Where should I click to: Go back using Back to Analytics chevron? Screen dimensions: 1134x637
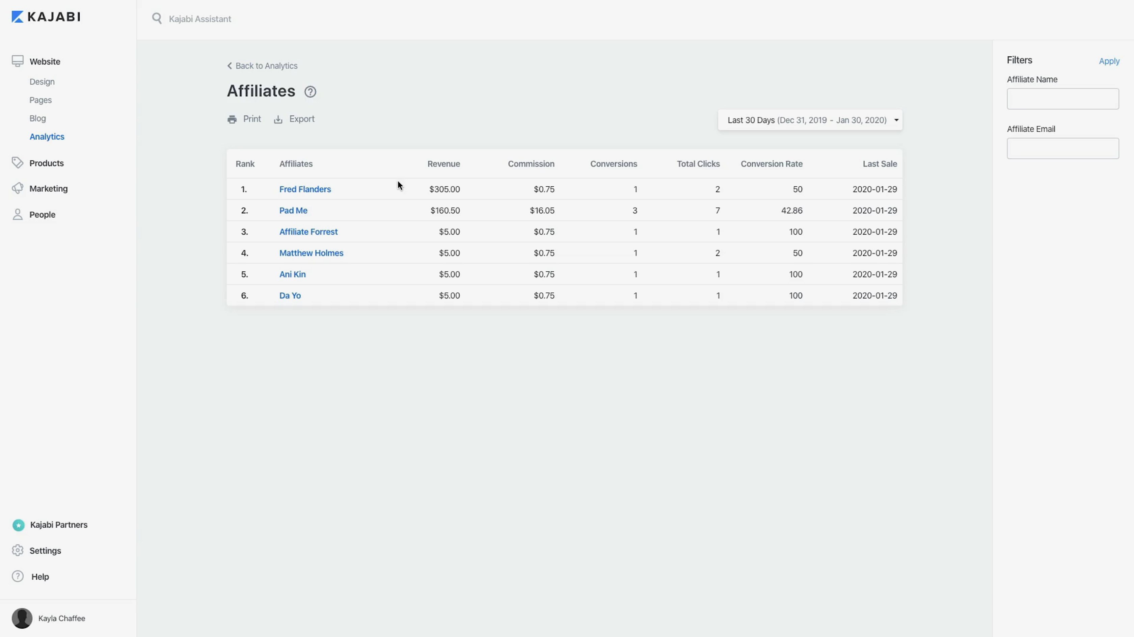coord(230,65)
